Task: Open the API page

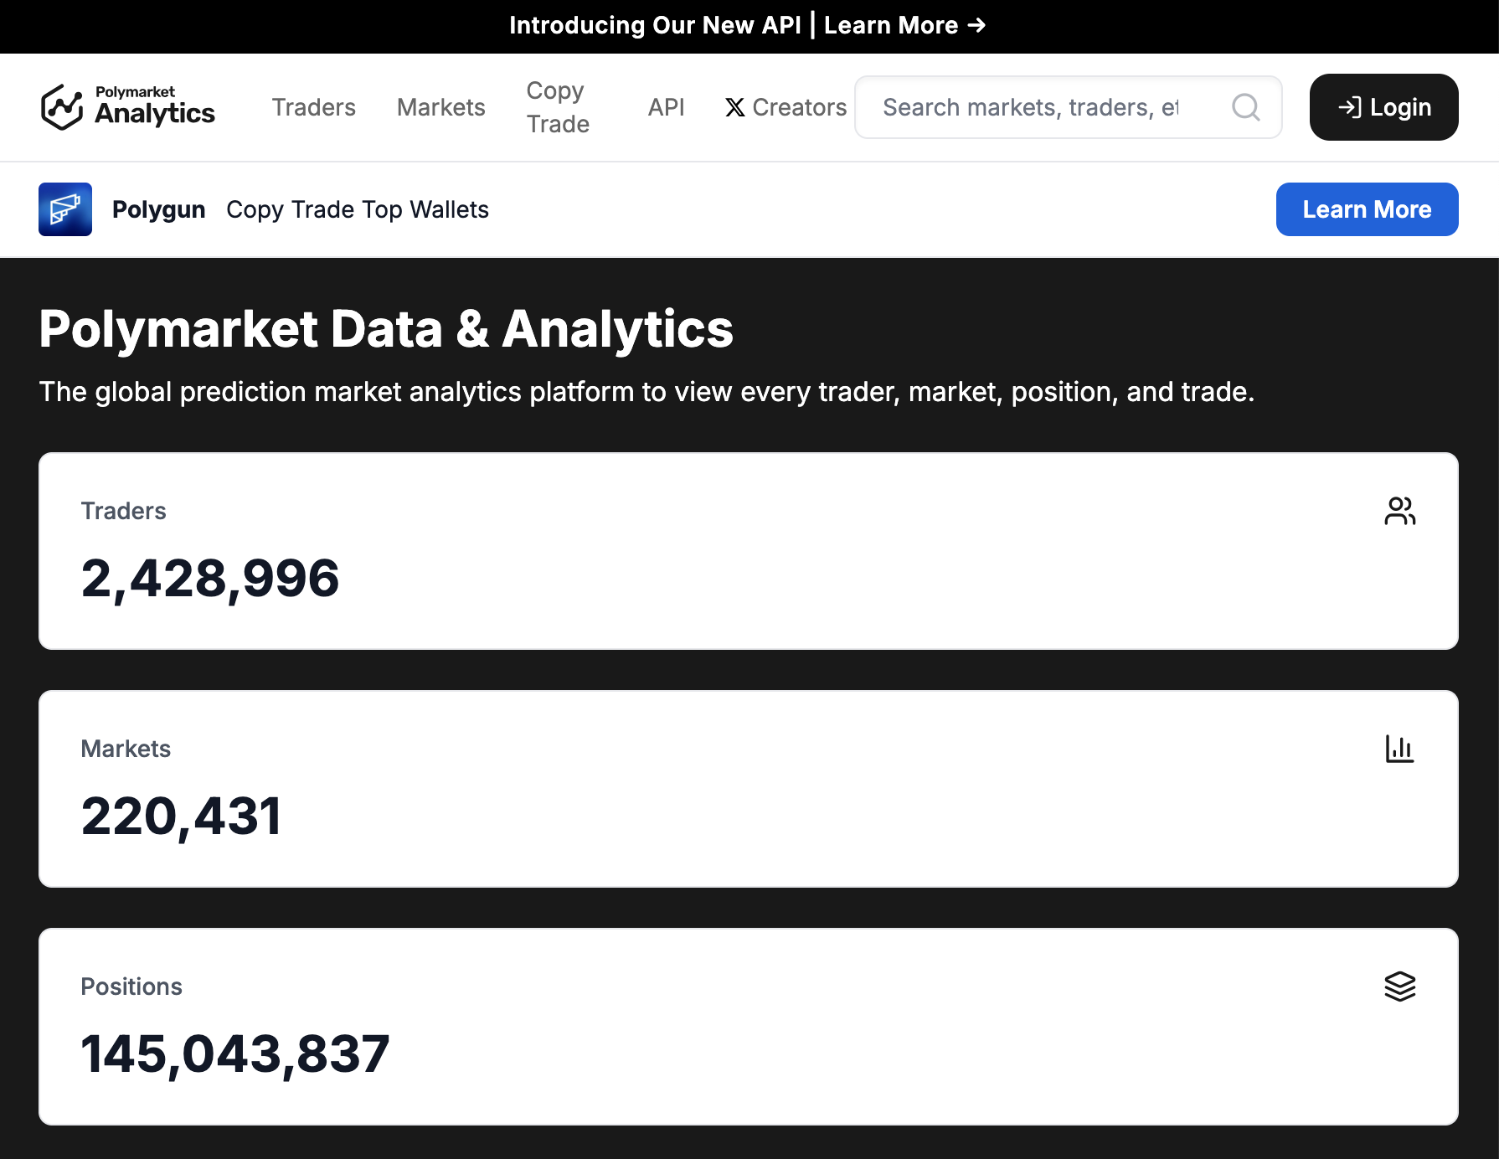Action: 666,107
